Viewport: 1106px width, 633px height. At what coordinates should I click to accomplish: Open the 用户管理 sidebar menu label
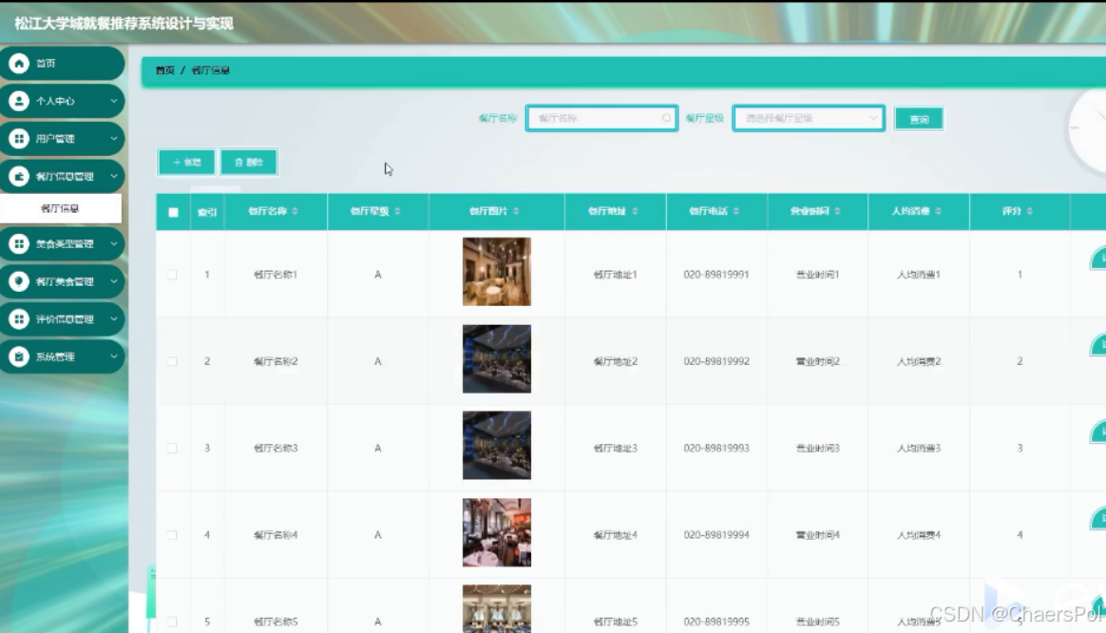55,139
